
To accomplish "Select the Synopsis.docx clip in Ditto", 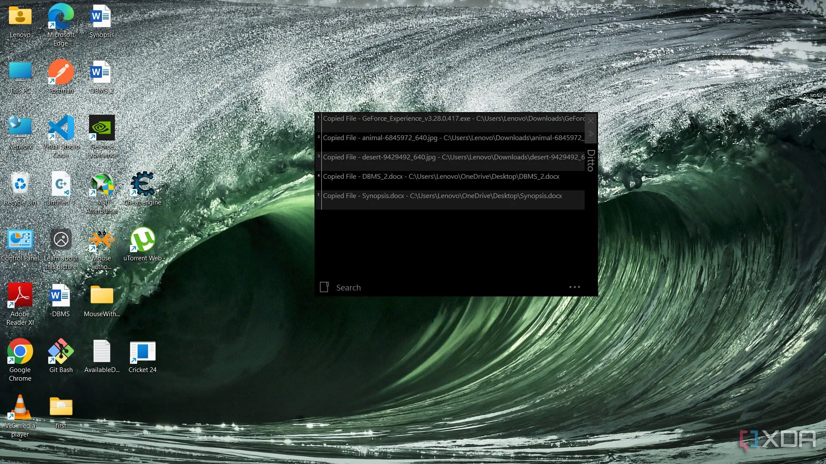I will (x=450, y=200).
